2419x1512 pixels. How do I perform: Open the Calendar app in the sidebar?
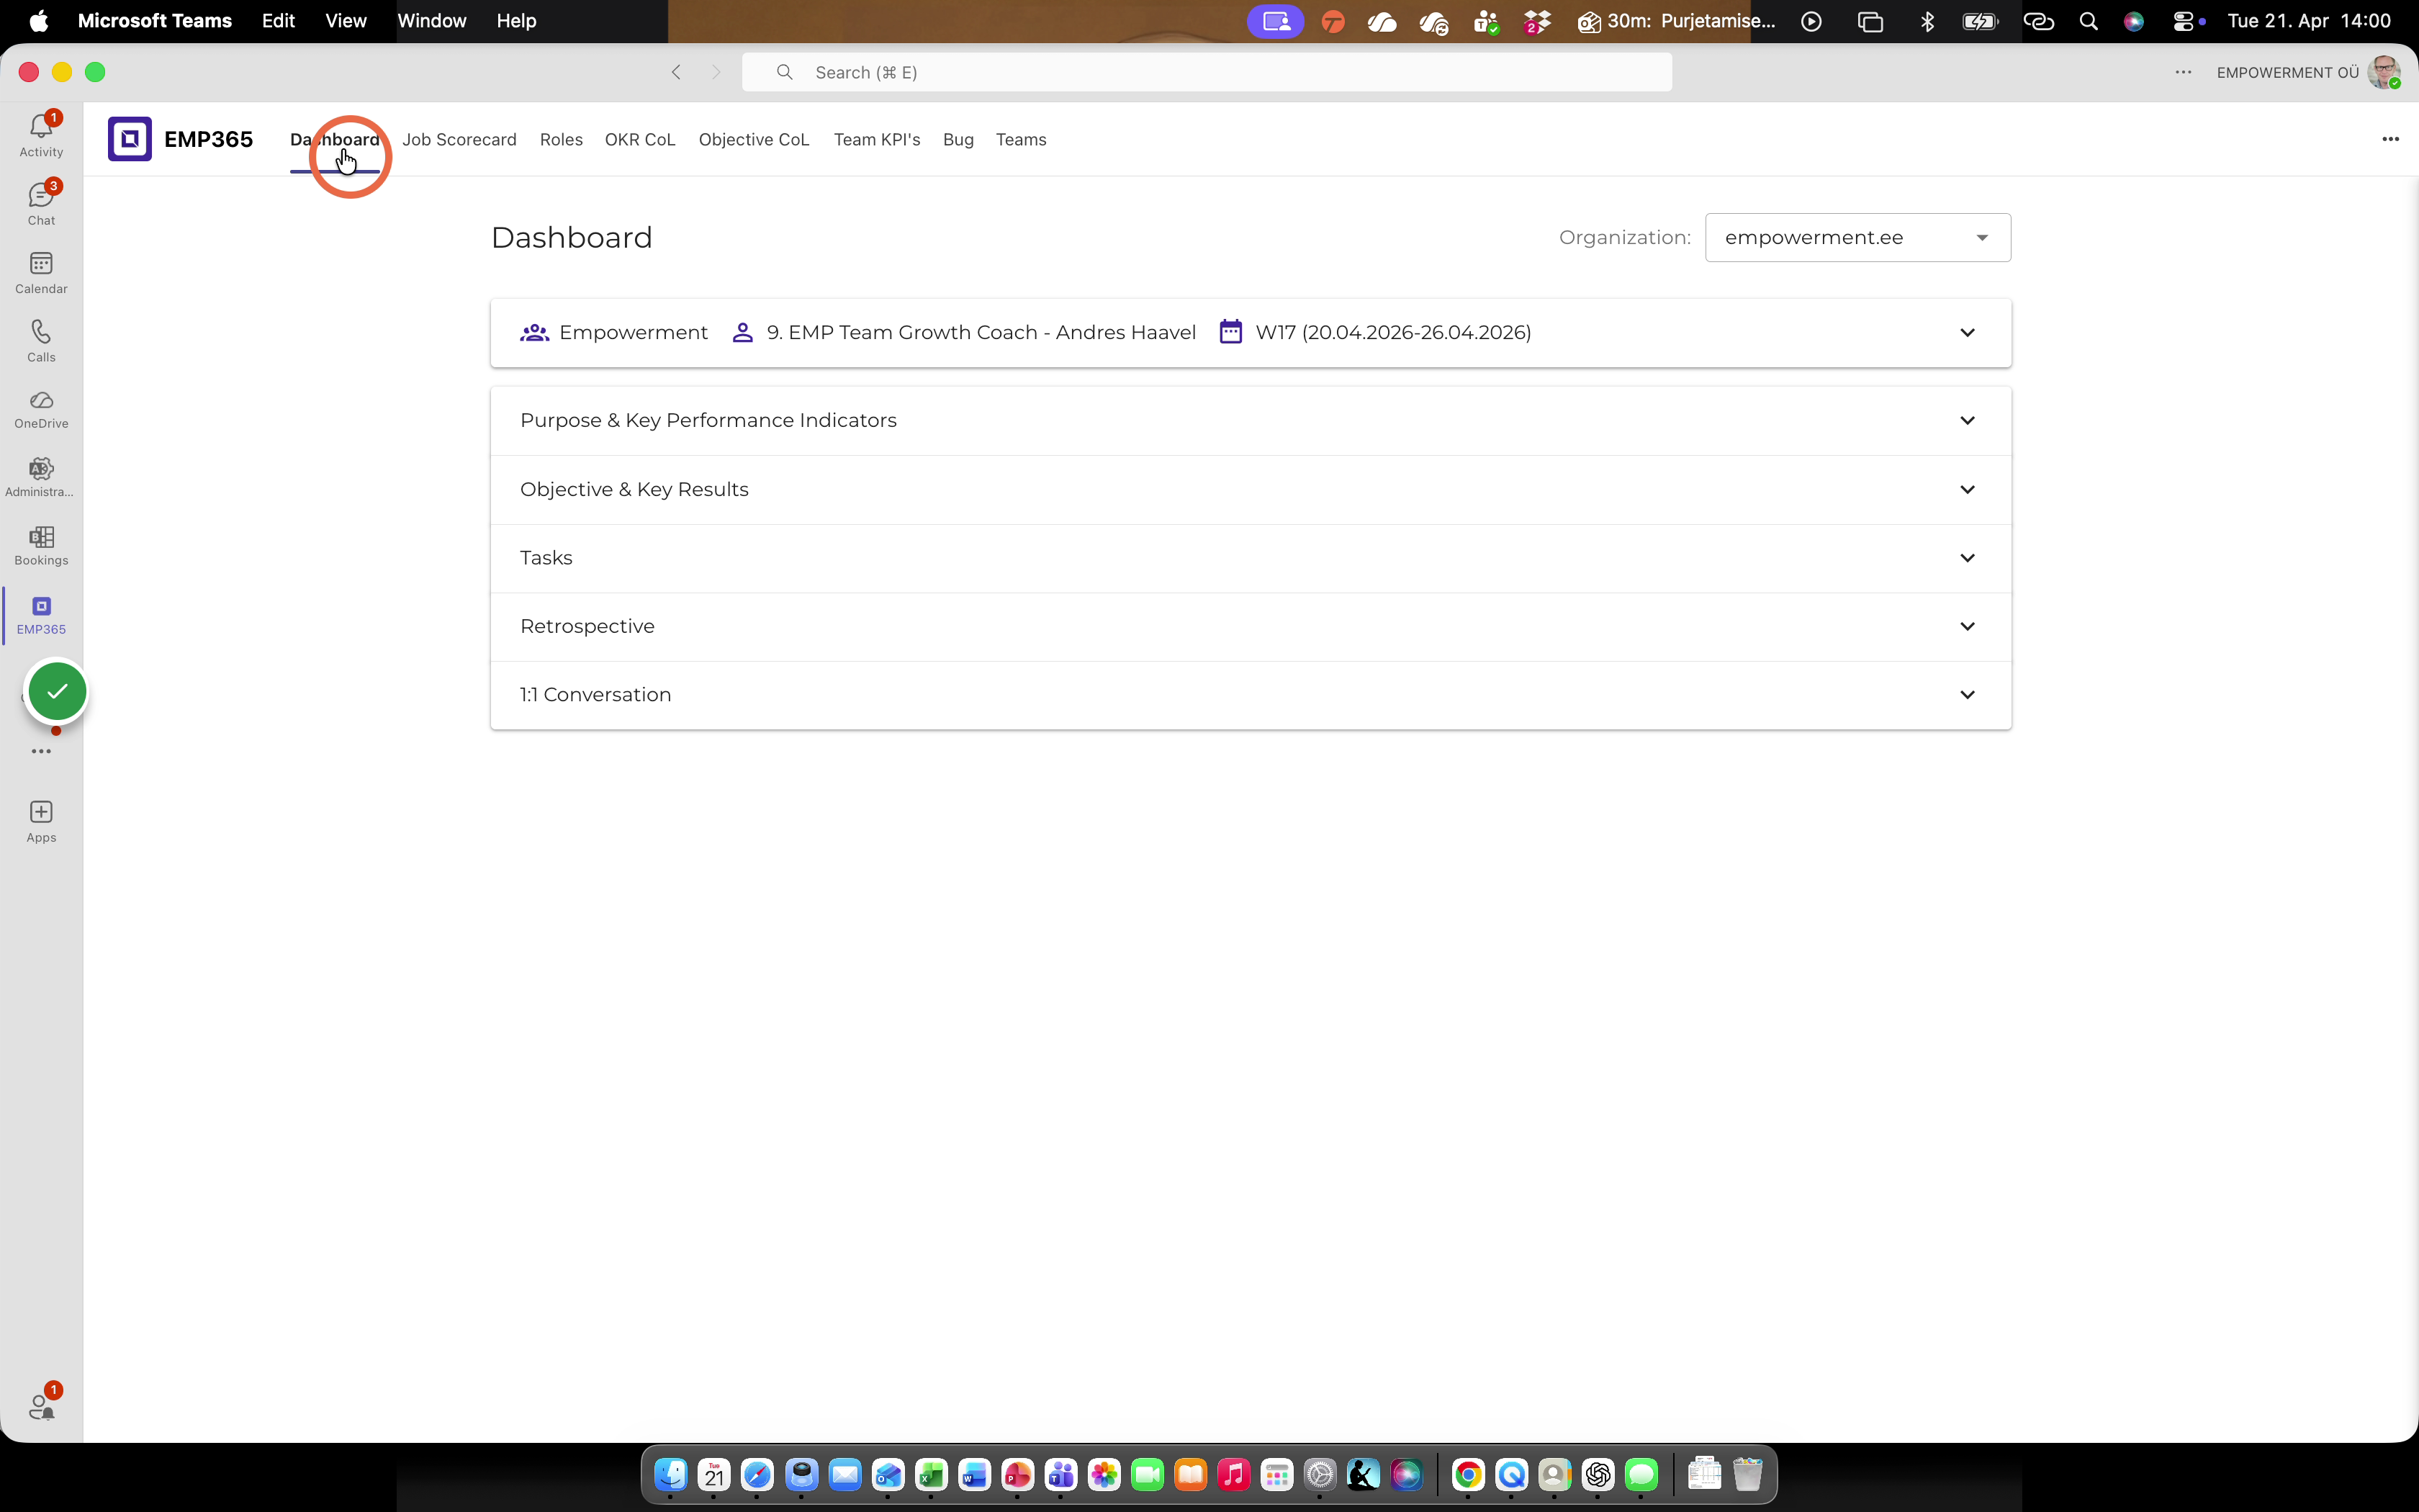click(x=41, y=272)
